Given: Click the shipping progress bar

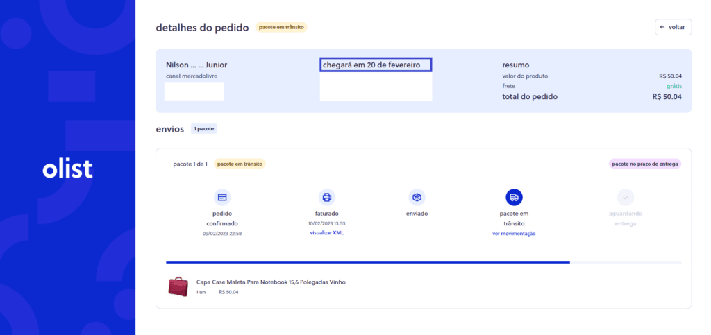Looking at the screenshot, I should [424, 262].
